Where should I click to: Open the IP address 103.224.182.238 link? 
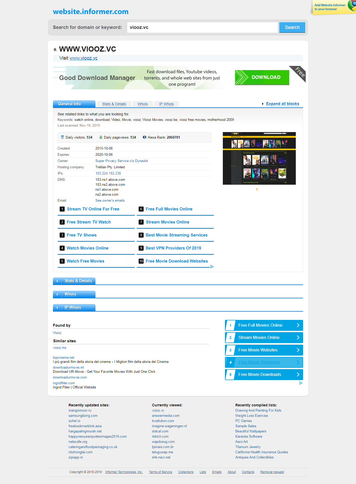coord(108,173)
